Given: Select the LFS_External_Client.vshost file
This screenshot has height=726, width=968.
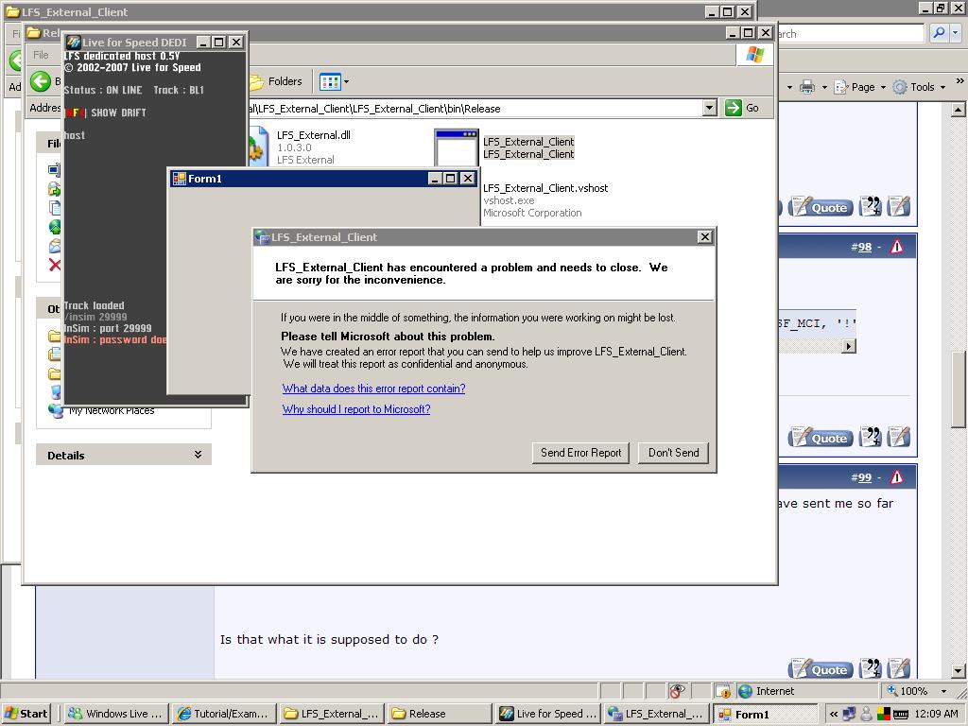Looking at the screenshot, I should click(x=545, y=188).
